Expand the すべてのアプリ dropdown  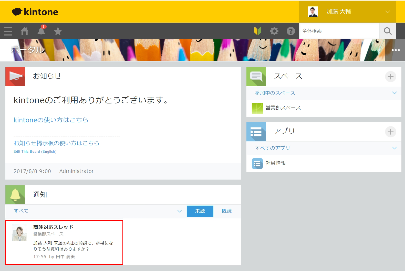tap(394, 148)
